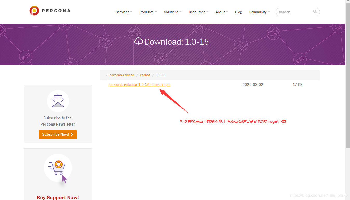Image resolution: width=350 pixels, height=200 pixels.
Task: Click the 17 KB size cell
Action: pos(298,85)
